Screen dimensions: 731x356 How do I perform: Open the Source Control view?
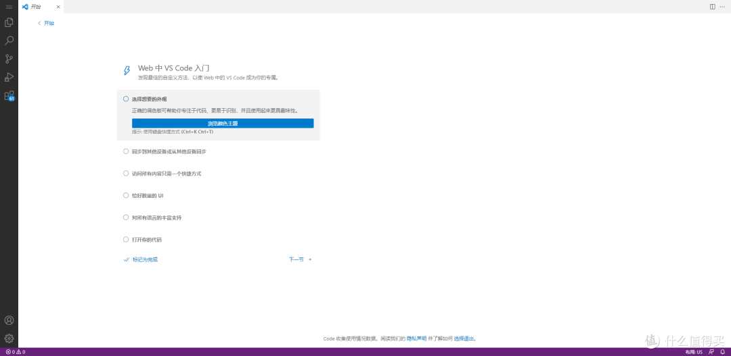tap(9, 59)
